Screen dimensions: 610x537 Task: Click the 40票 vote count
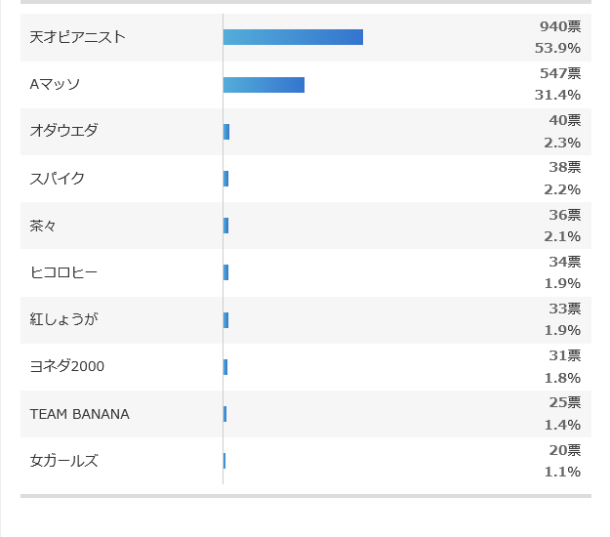[x=564, y=120]
